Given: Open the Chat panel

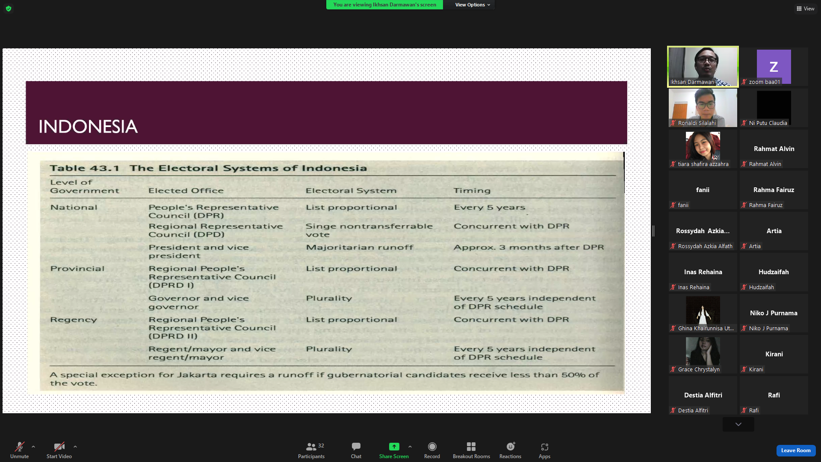Looking at the screenshot, I should [x=356, y=450].
